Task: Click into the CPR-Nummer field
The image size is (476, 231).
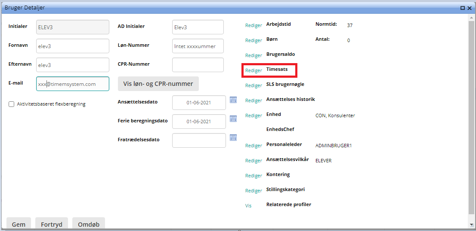Action: (198, 65)
